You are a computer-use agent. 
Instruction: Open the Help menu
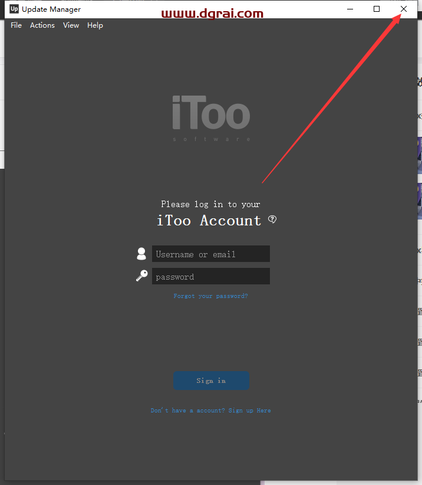tap(95, 25)
